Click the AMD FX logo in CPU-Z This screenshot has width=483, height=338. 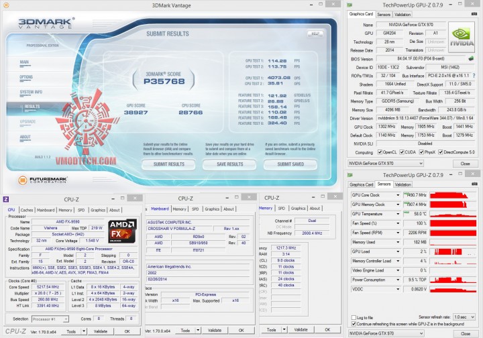click(122, 231)
